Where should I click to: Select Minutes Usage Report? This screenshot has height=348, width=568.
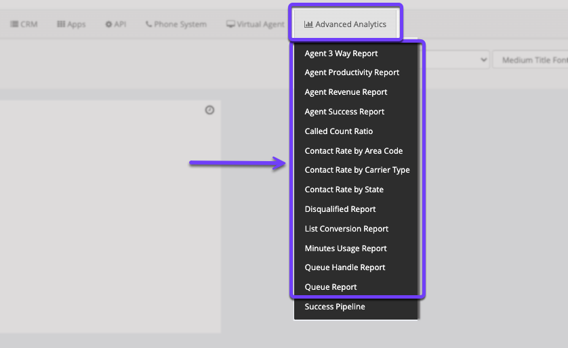tap(346, 248)
